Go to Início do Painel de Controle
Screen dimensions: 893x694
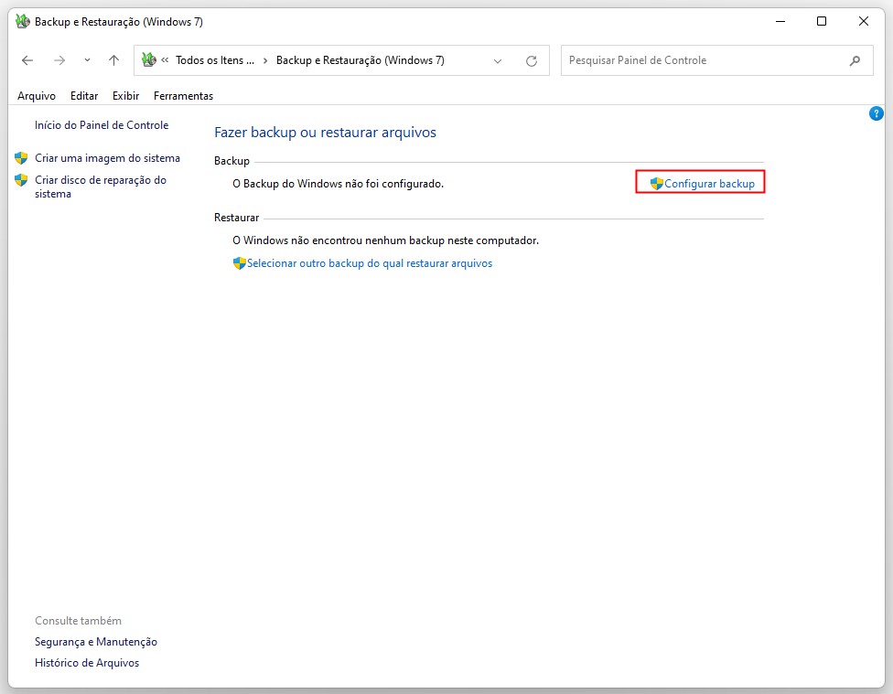[101, 125]
